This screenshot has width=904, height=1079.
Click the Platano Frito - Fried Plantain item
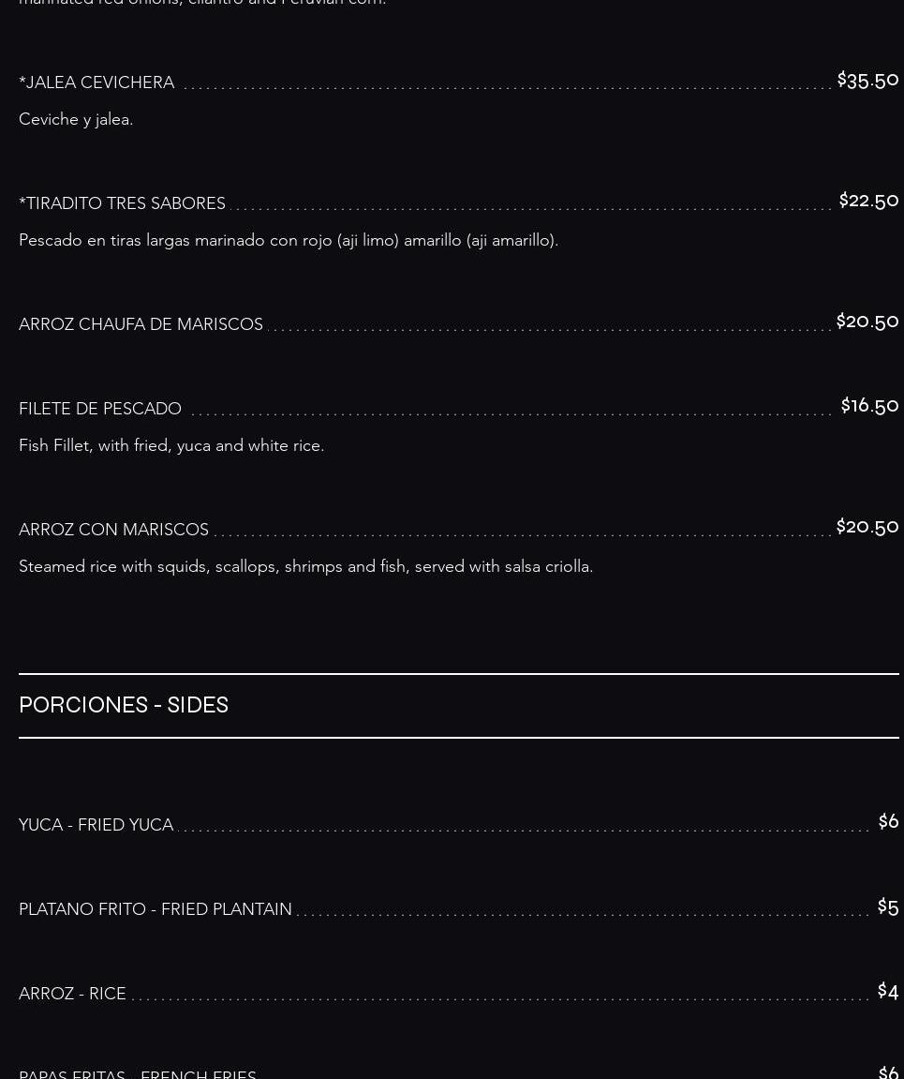tap(156, 909)
